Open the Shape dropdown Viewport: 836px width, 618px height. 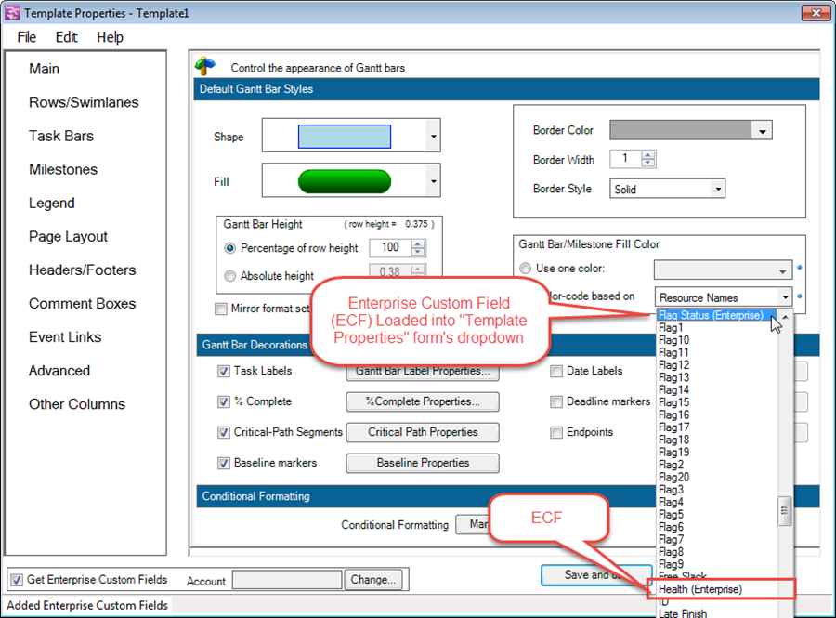pos(433,137)
